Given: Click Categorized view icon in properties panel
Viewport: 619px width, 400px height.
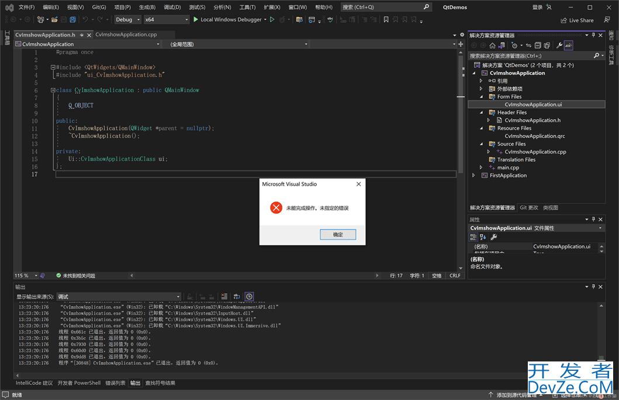Looking at the screenshot, I should click(473, 237).
